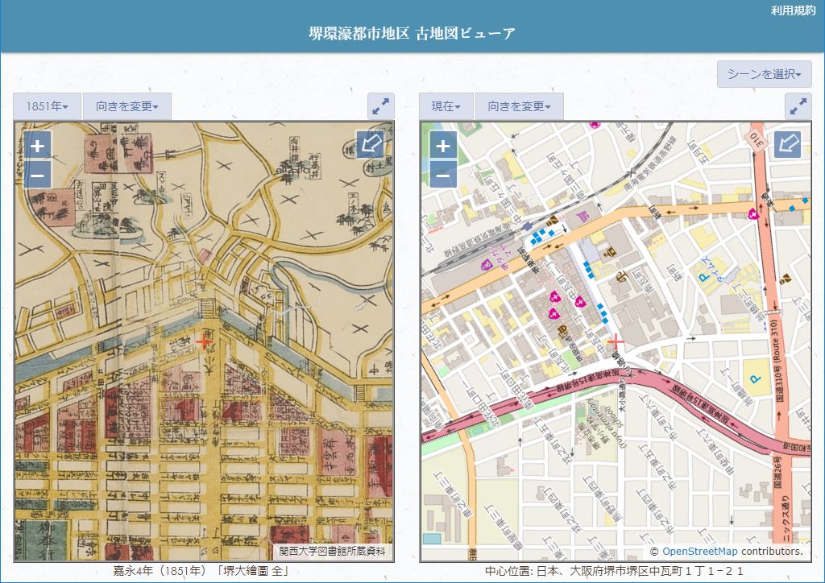825x583 pixels.
Task: Click the blue P parking icon near Route 310
Action: pyautogui.click(x=755, y=378)
